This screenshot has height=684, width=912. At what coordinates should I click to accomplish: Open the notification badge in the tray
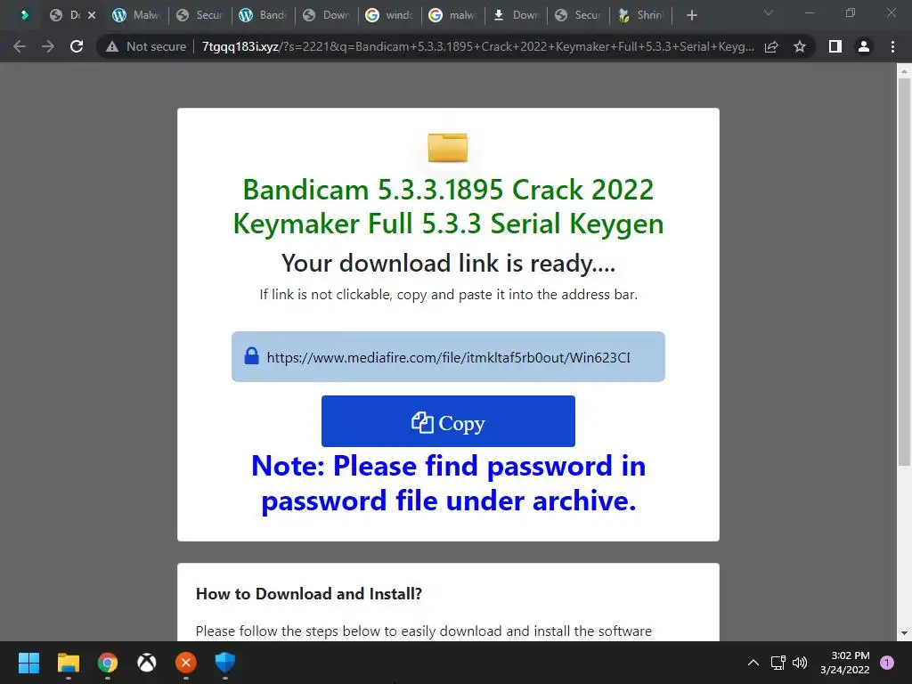(x=887, y=663)
